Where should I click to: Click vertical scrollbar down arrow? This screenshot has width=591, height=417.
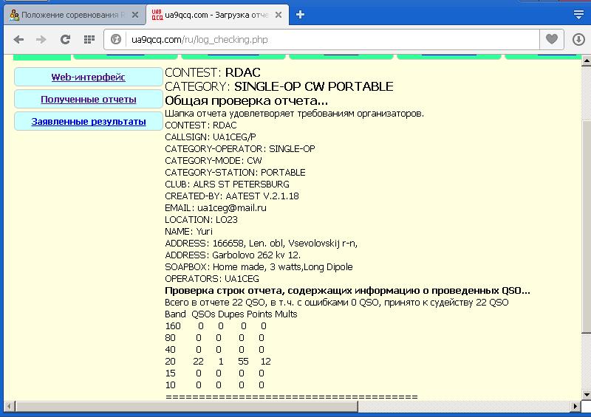point(586,395)
